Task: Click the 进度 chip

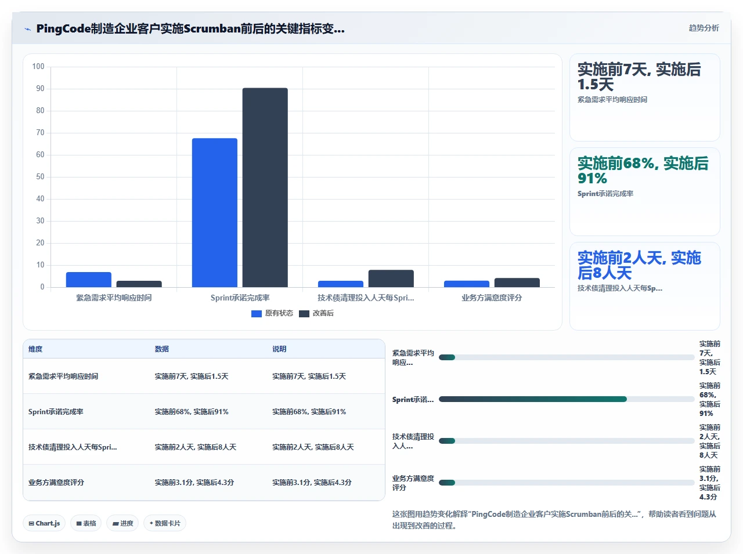Action: 122,523
